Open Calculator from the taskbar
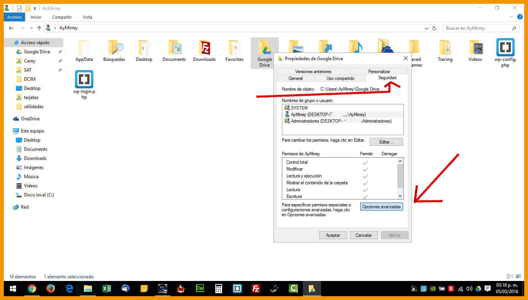 [218, 289]
